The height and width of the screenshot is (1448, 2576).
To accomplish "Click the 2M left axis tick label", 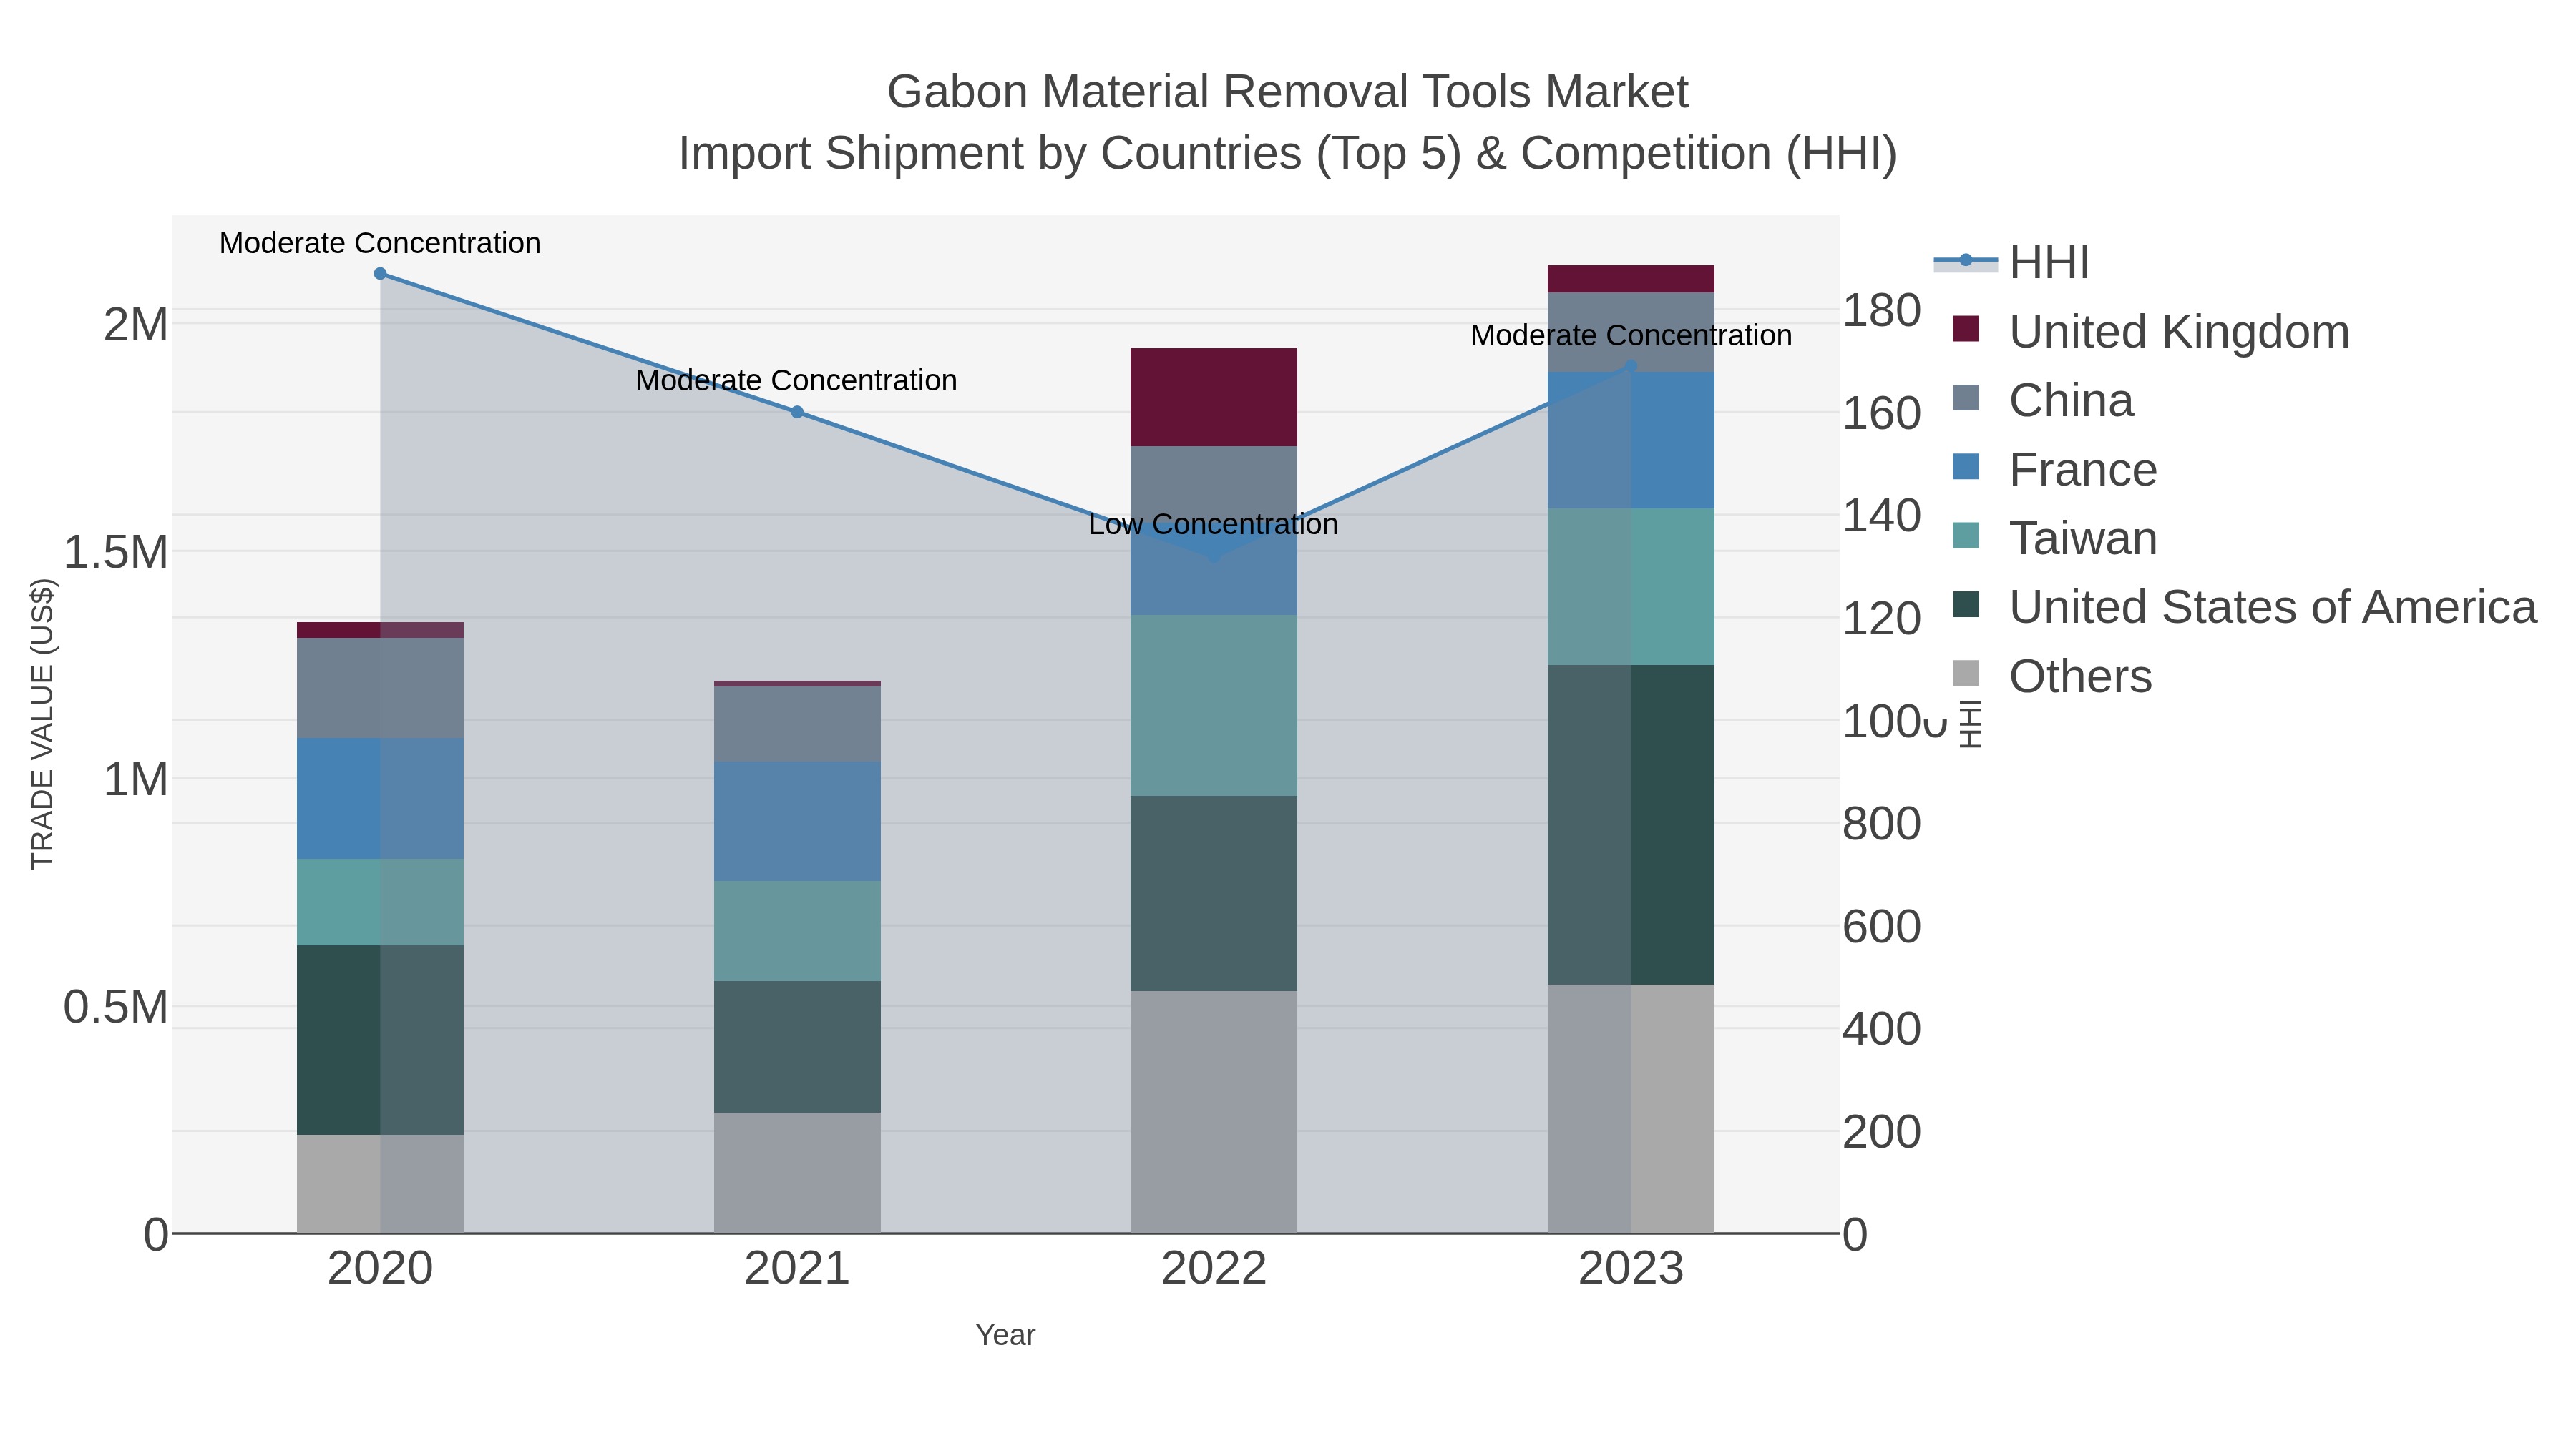I will [136, 325].
